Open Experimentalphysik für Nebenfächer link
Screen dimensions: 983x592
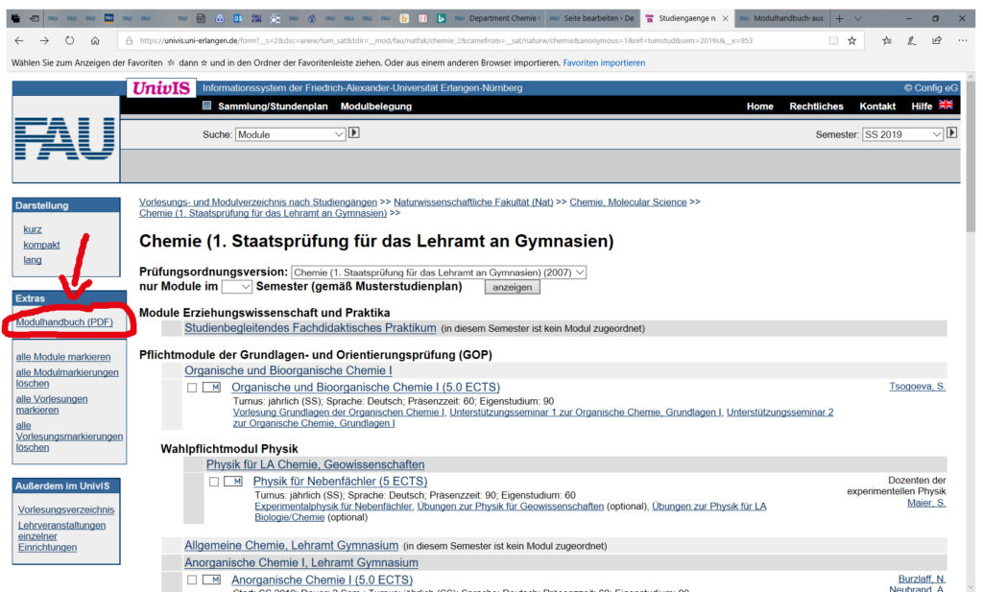[333, 507]
